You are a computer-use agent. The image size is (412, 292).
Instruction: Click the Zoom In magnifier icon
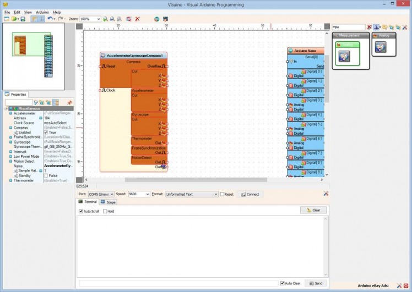click(x=105, y=19)
